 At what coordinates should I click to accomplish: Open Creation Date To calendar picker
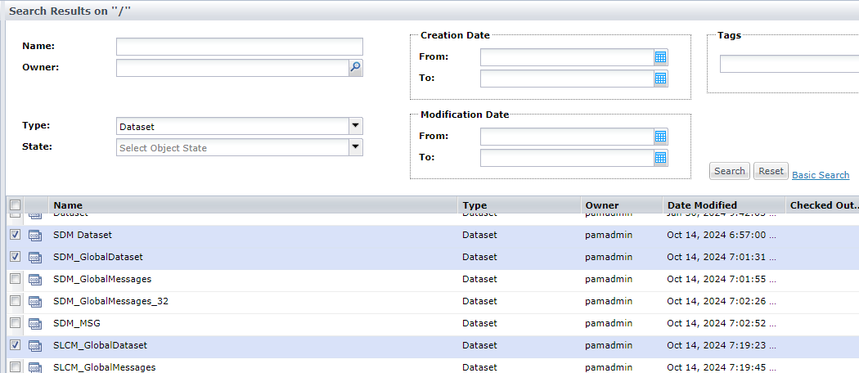point(661,79)
